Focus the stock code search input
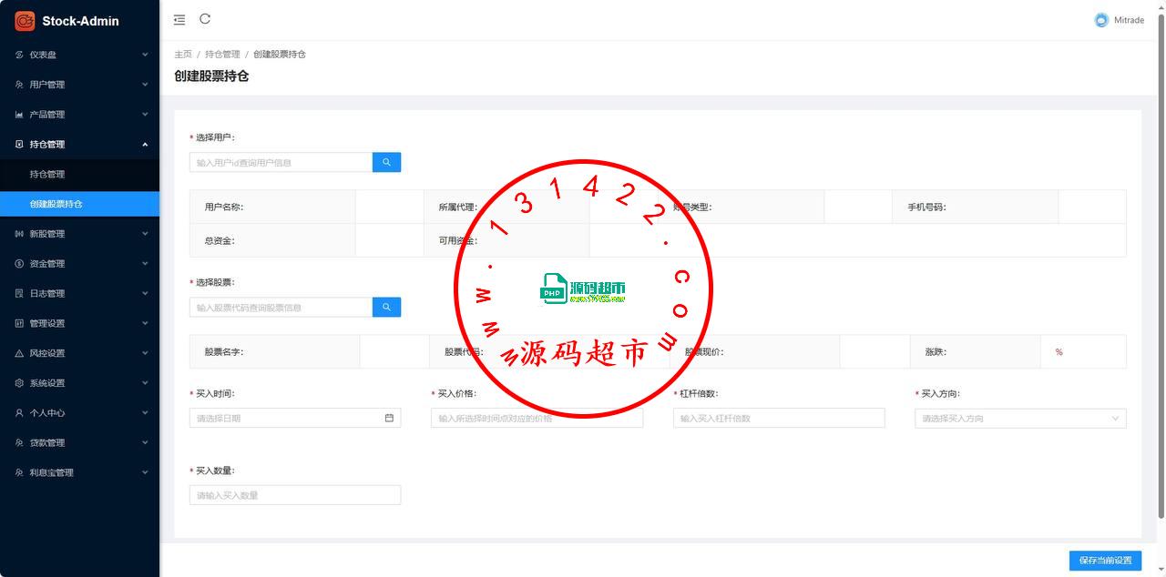Image resolution: width=1166 pixels, height=577 pixels. (281, 308)
